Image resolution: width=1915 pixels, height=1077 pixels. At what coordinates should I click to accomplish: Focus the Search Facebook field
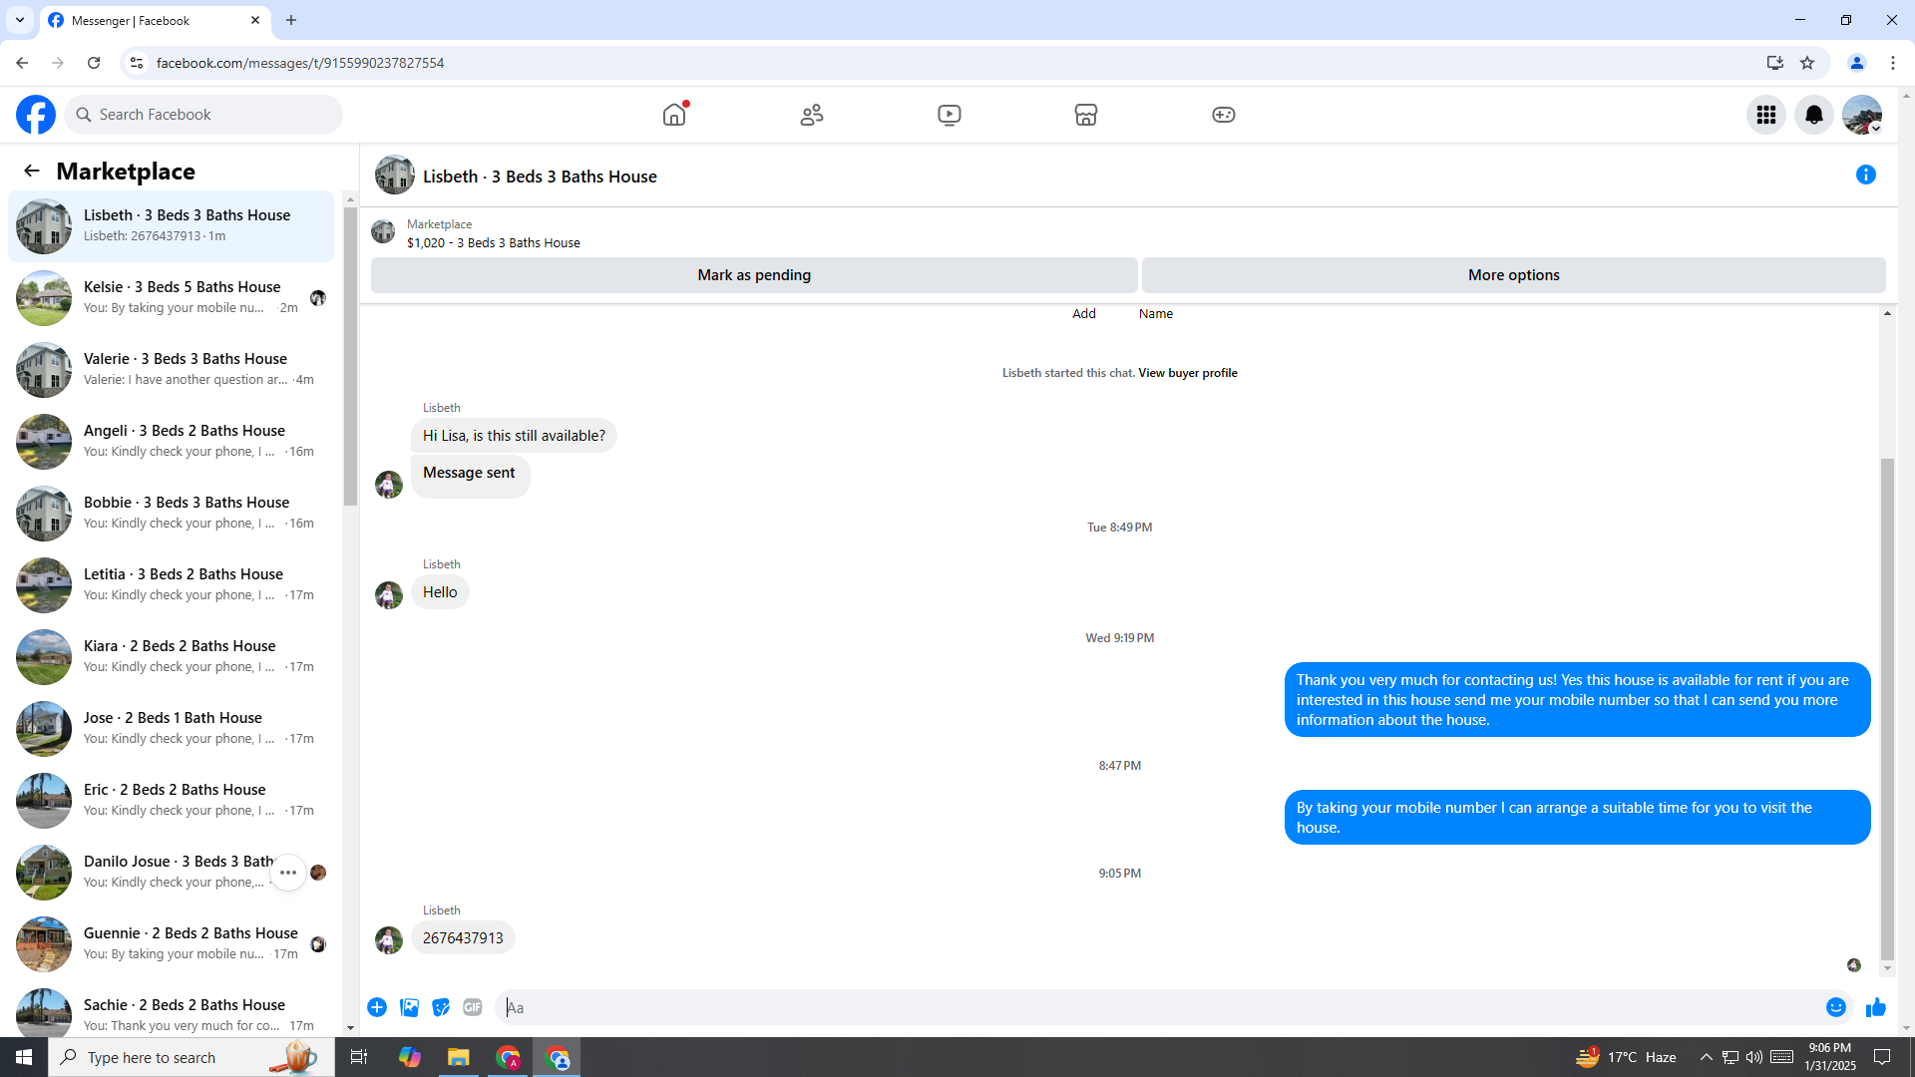203,115
